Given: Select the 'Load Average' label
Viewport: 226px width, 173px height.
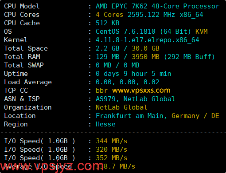Looking at the screenshot, I should [28, 82].
